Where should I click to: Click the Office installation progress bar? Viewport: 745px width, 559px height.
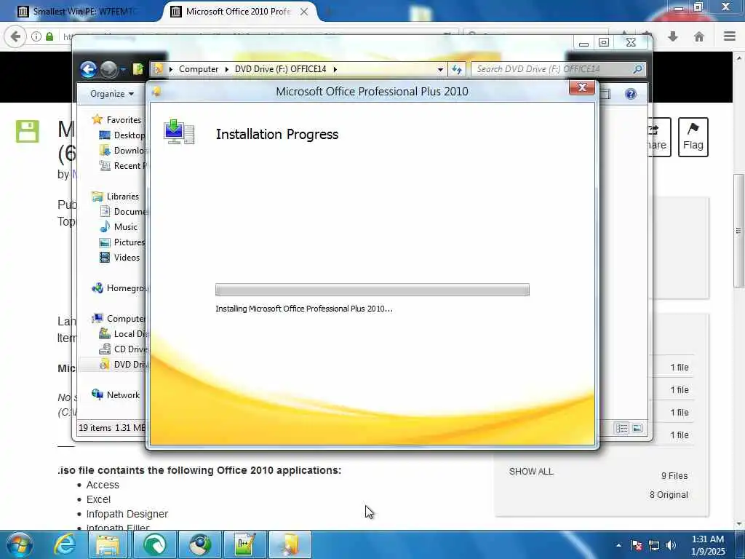tap(372, 290)
